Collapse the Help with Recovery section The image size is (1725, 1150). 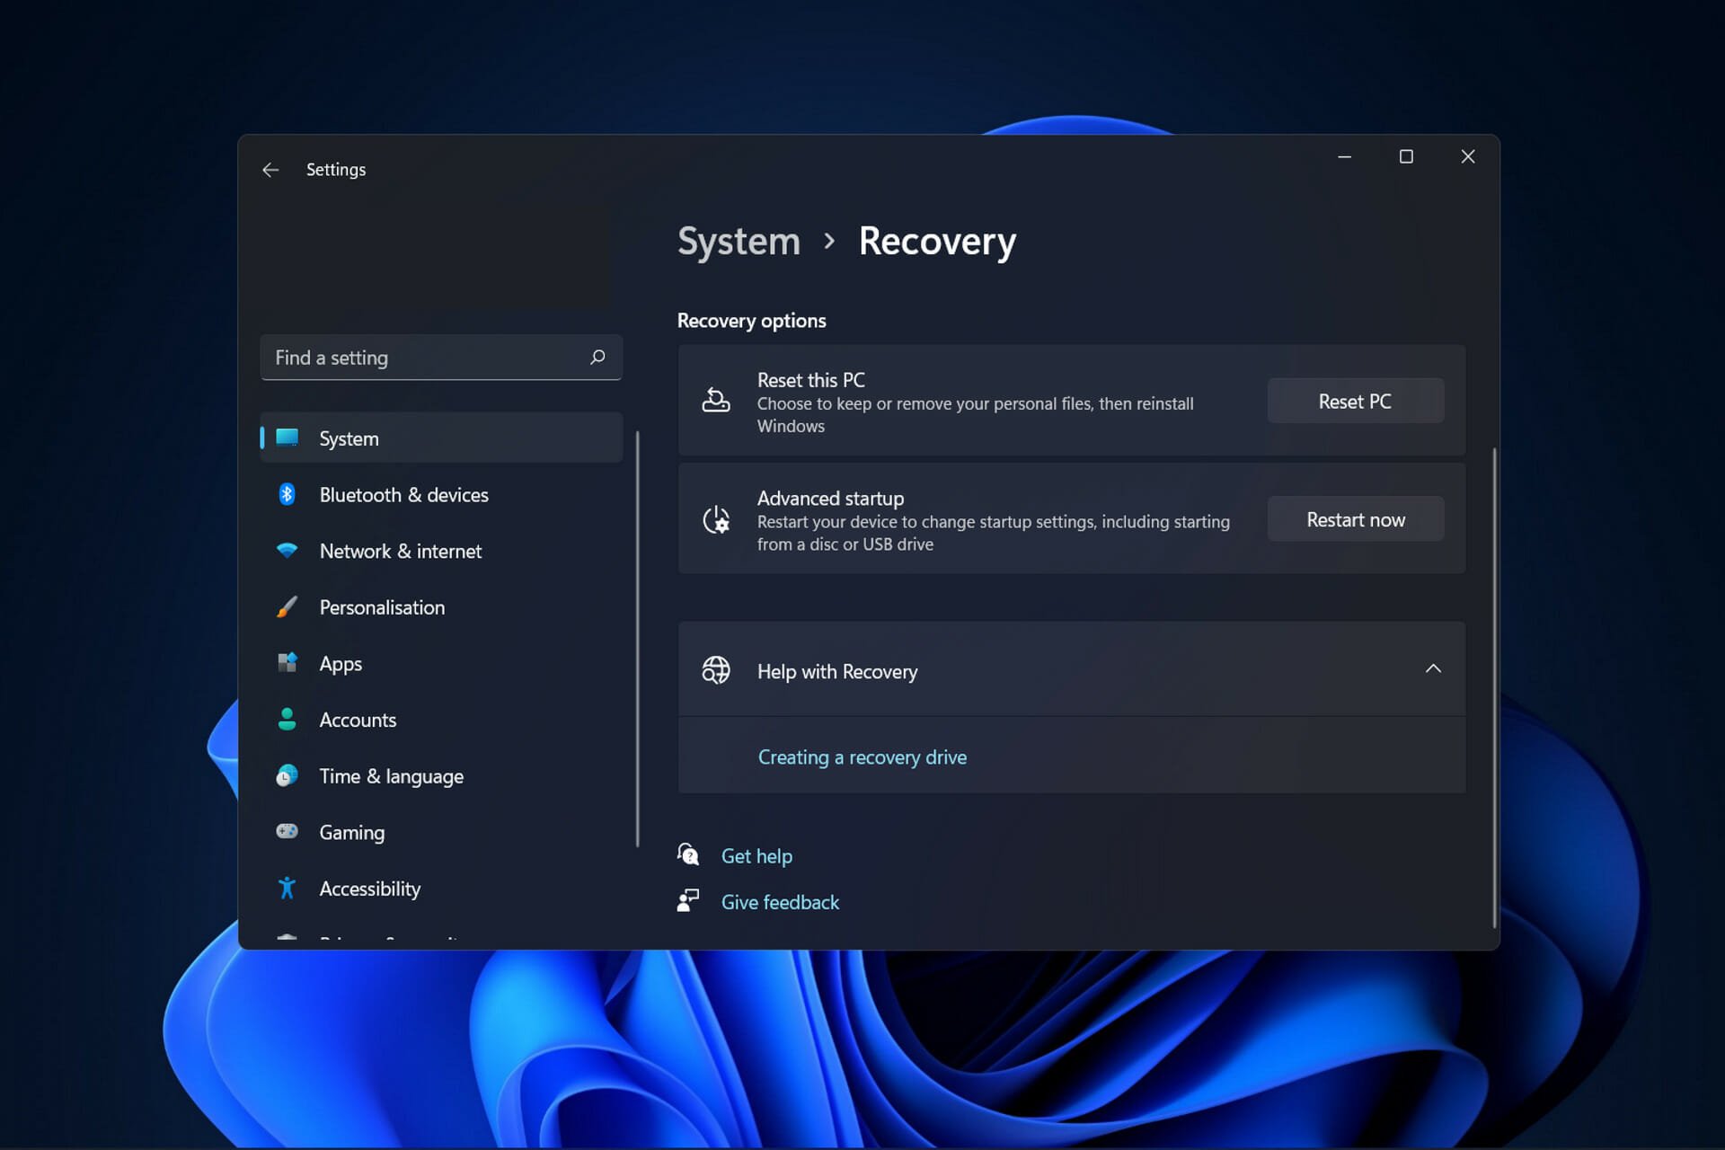coord(1433,669)
